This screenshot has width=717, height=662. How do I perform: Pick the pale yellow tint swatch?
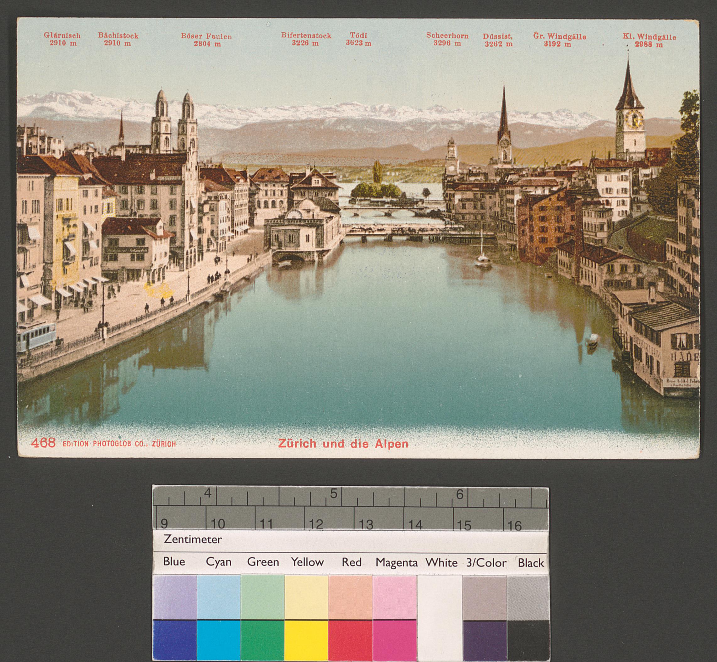307,597
